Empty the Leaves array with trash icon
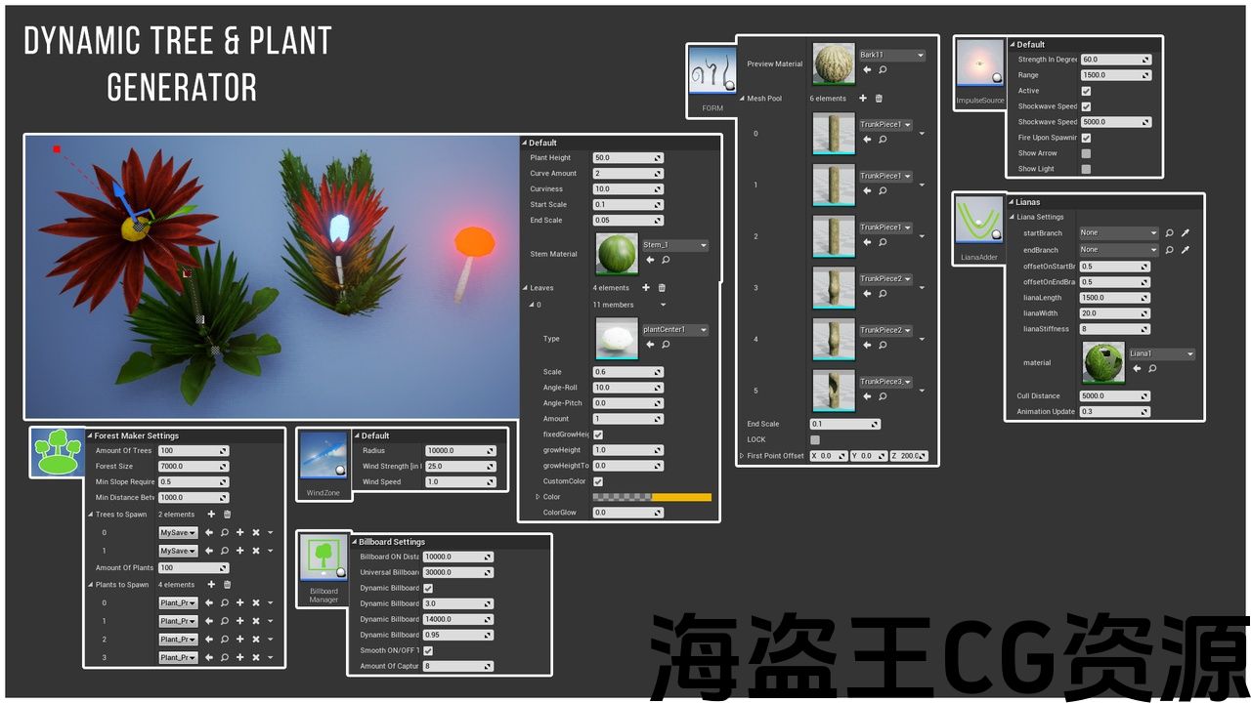The width and height of the screenshot is (1251, 703). click(x=662, y=288)
